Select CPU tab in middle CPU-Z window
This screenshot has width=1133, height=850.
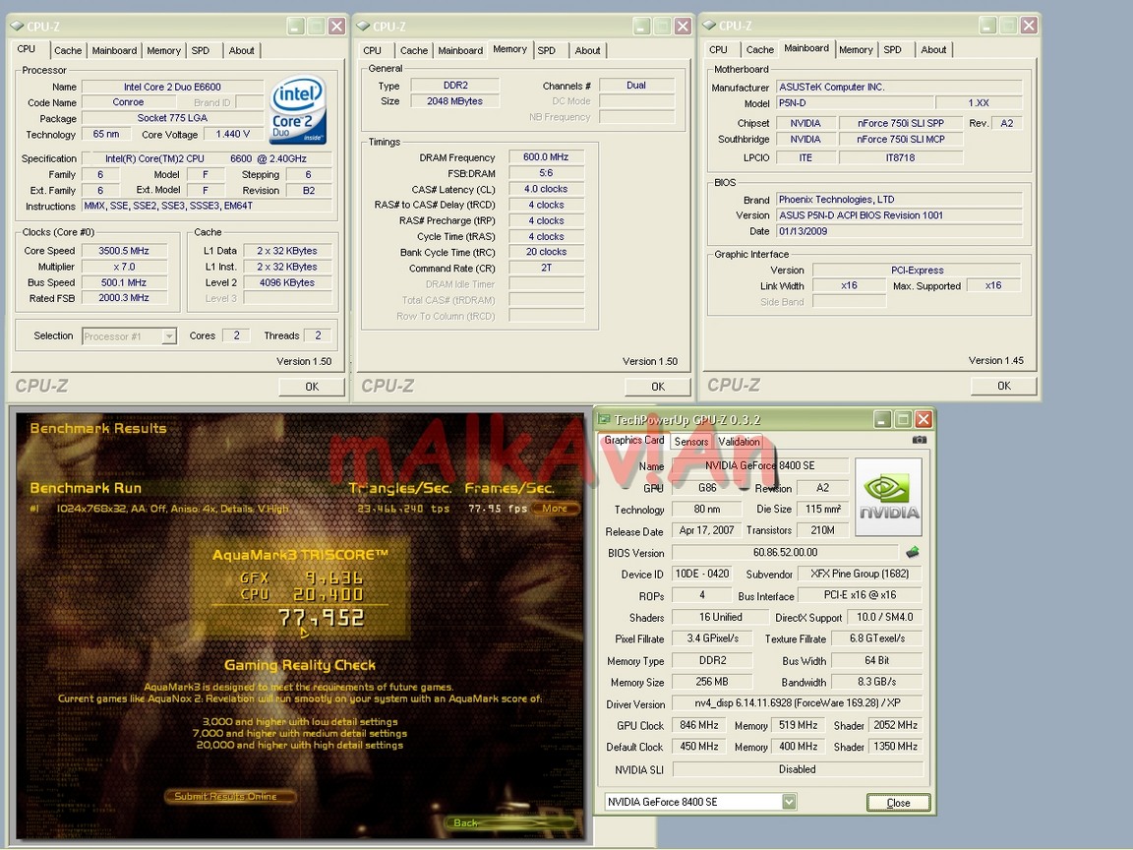click(x=372, y=50)
